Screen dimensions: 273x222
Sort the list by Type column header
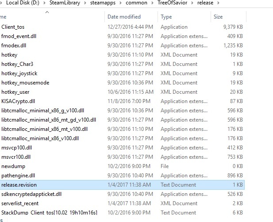166,17
